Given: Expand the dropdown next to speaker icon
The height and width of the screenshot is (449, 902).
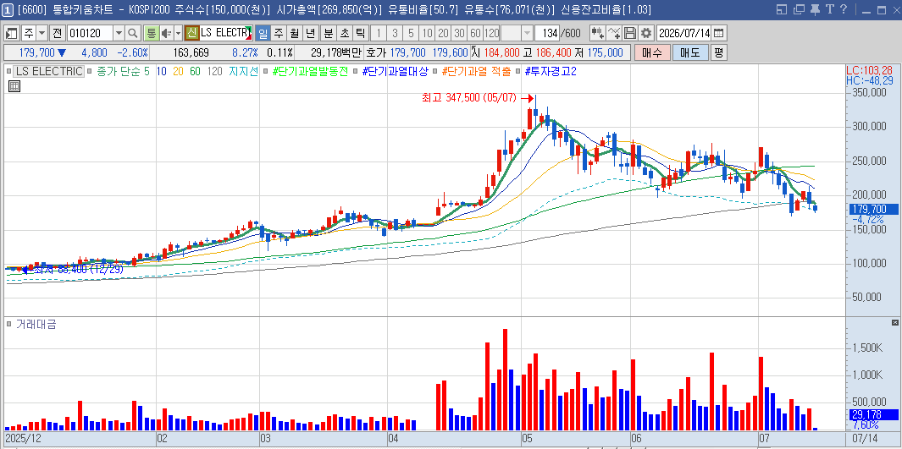Looking at the screenshot, I should point(178,33).
